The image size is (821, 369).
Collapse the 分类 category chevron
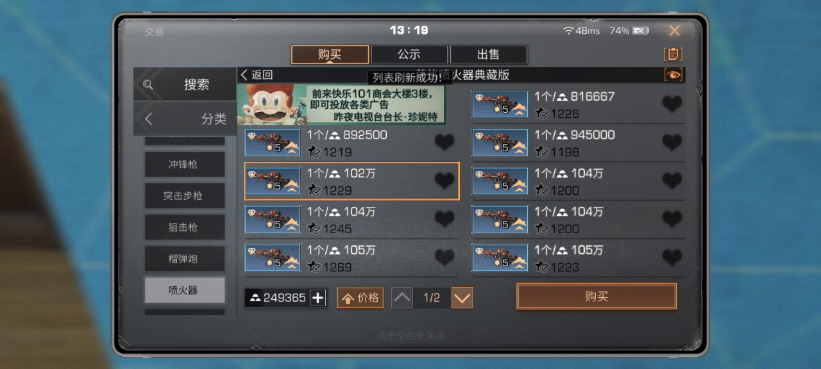(x=149, y=119)
